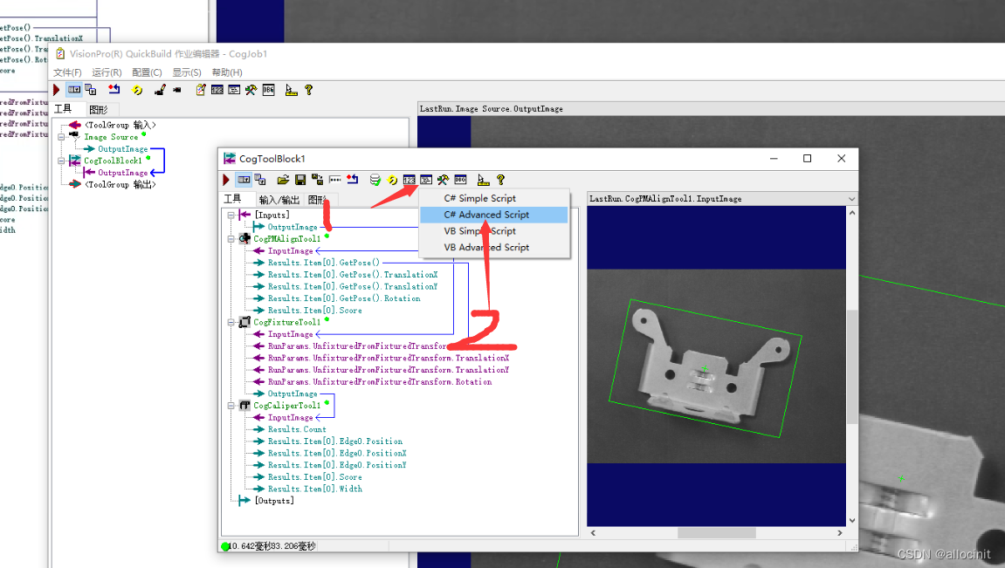The width and height of the screenshot is (1005, 568).
Task: Click the camera icon in QuickBuild toolbar
Action: (177, 90)
